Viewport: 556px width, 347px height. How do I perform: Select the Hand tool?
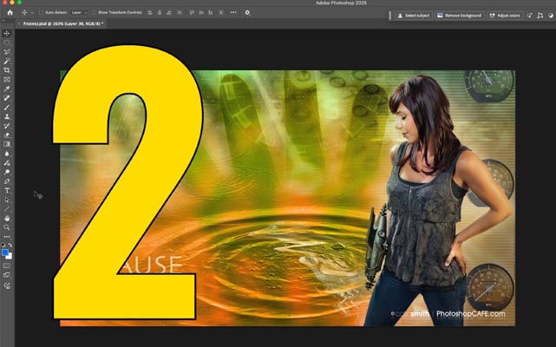[7, 219]
